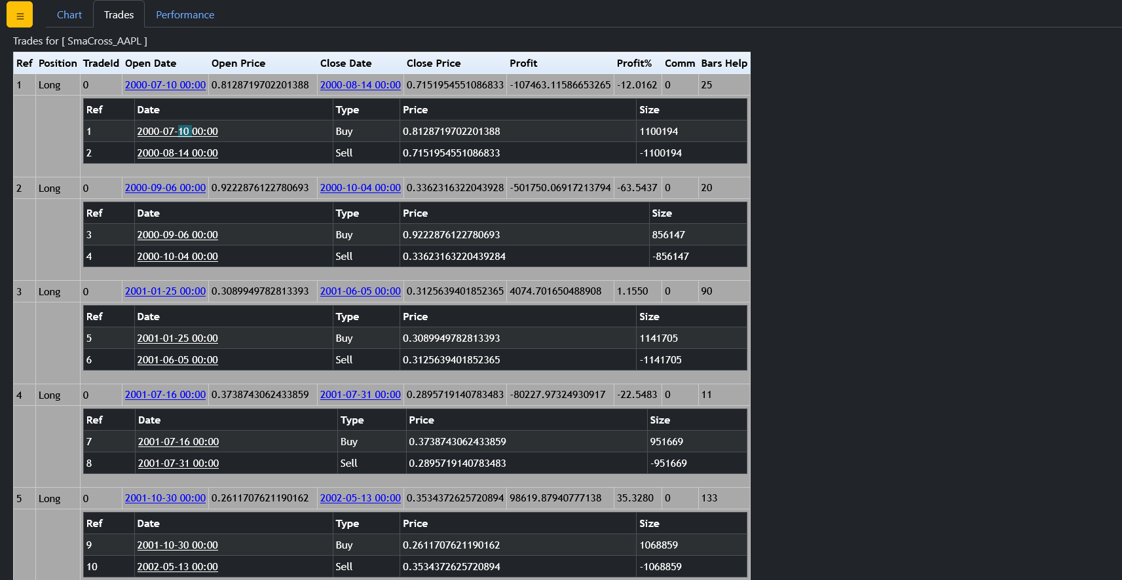Click profit percent 35.3280
Image resolution: width=1122 pixels, height=580 pixels.
tap(635, 498)
